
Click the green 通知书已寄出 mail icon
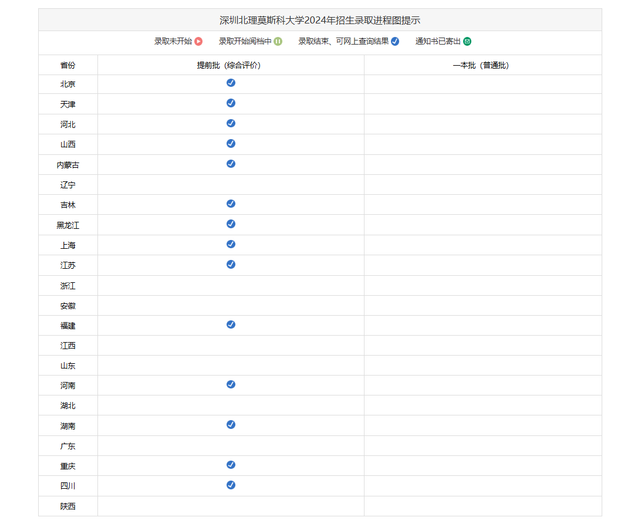[x=467, y=42]
